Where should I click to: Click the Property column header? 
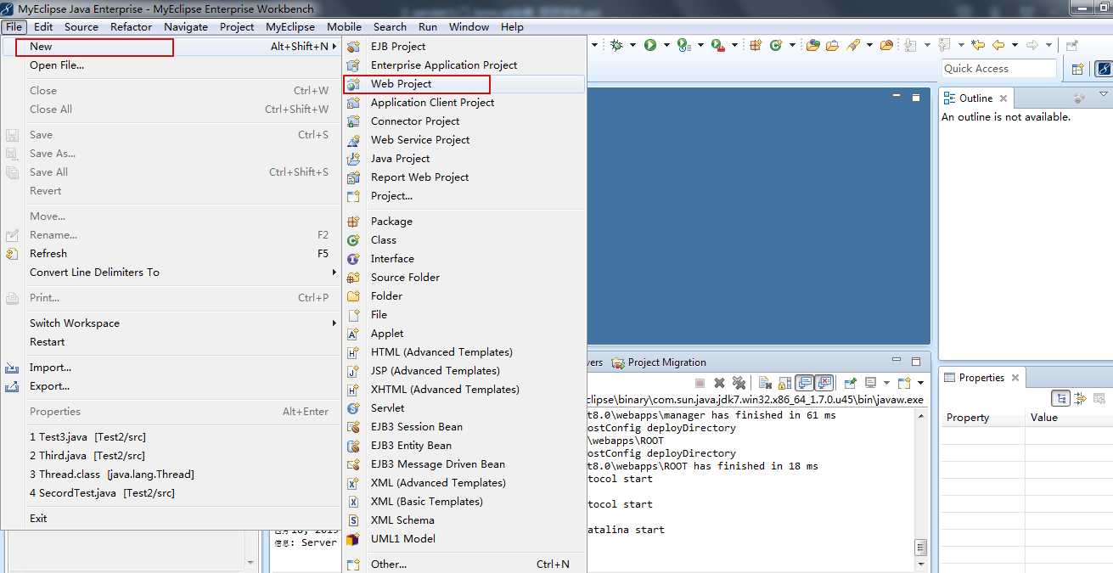coord(982,418)
